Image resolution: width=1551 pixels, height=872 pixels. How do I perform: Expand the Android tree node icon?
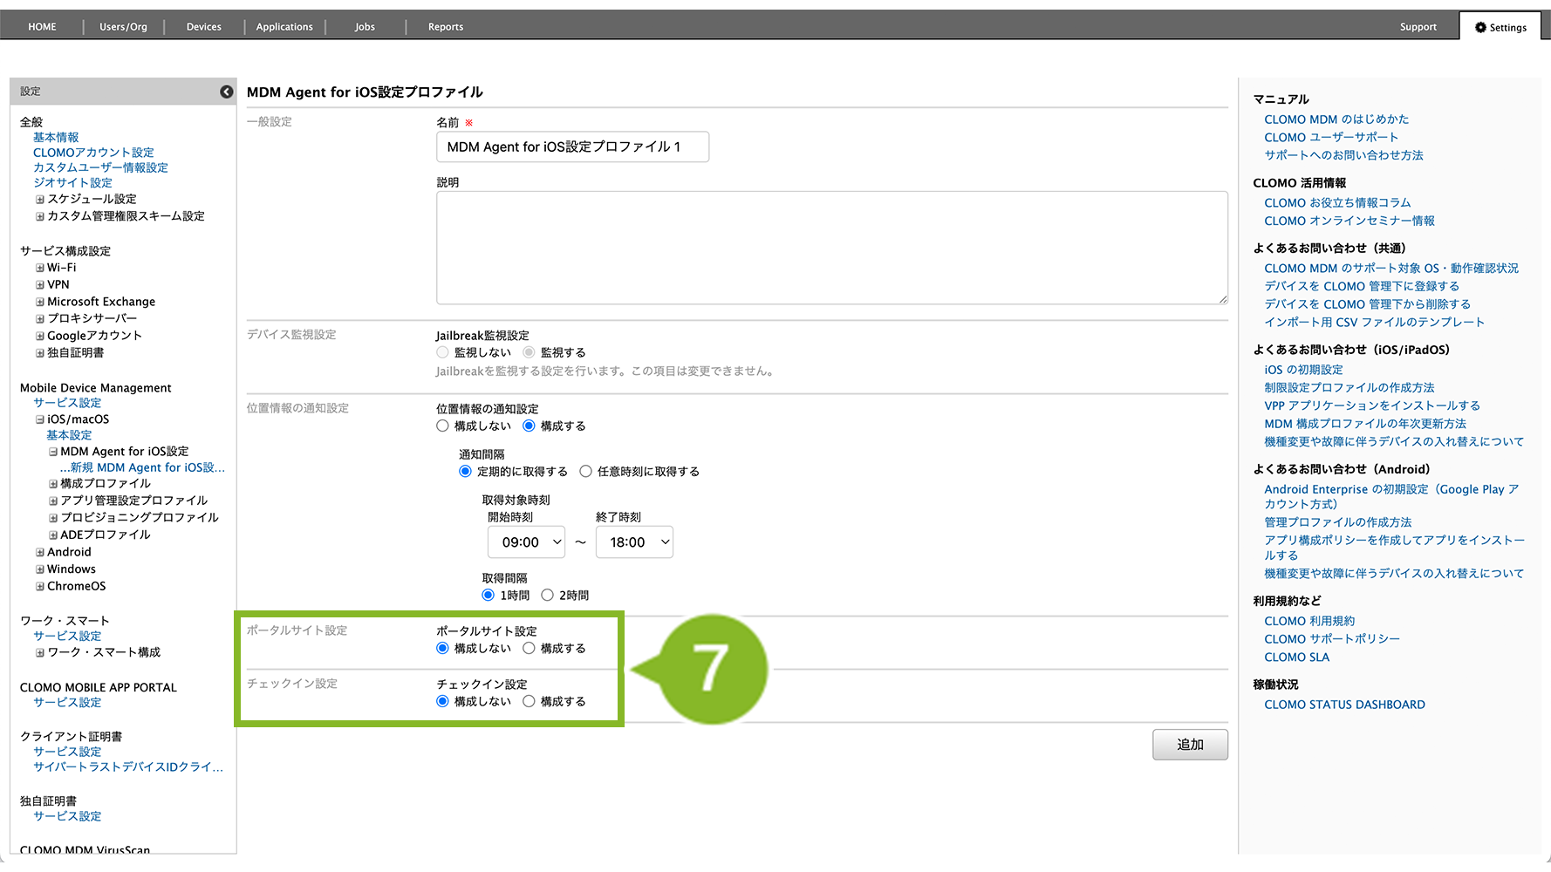(x=39, y=553)
